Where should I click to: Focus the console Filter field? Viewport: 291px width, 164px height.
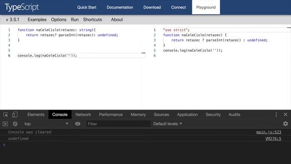pos(118,124)
